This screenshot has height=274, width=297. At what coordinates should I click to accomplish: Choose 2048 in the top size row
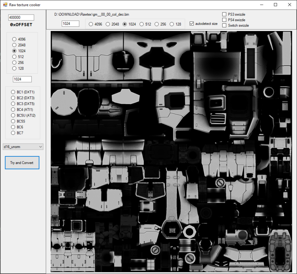coord(108,24)
